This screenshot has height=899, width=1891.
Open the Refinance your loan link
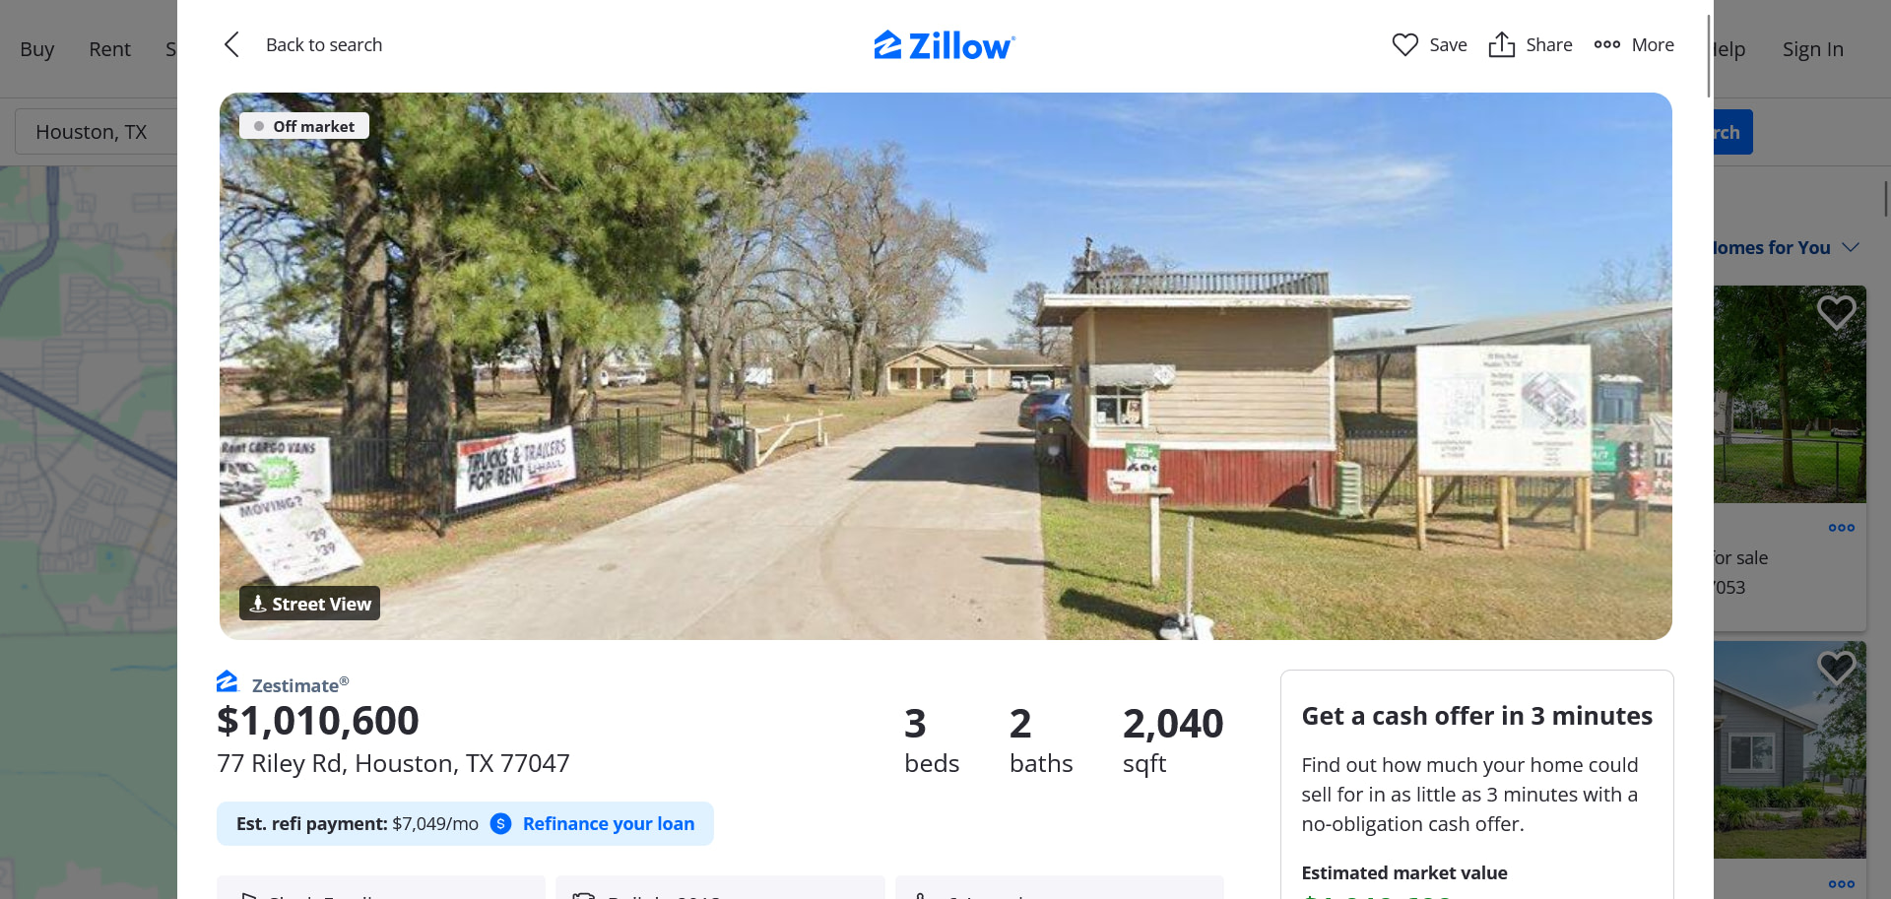click(609, 824)
